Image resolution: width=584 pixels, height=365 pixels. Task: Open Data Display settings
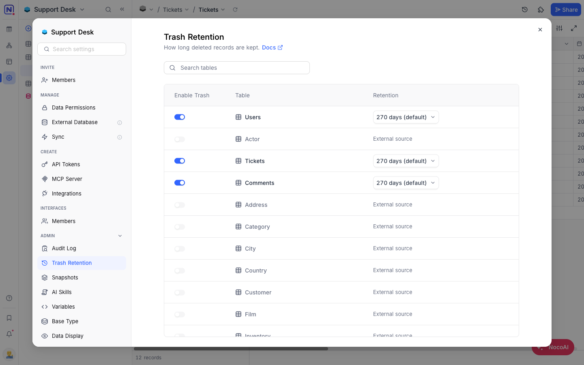(x=82, y=336)
